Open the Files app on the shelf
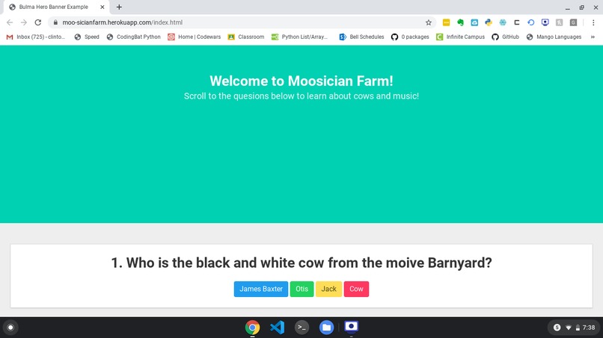Image resolution: width=603 pixels, height=338 pixels. point(326,328)
